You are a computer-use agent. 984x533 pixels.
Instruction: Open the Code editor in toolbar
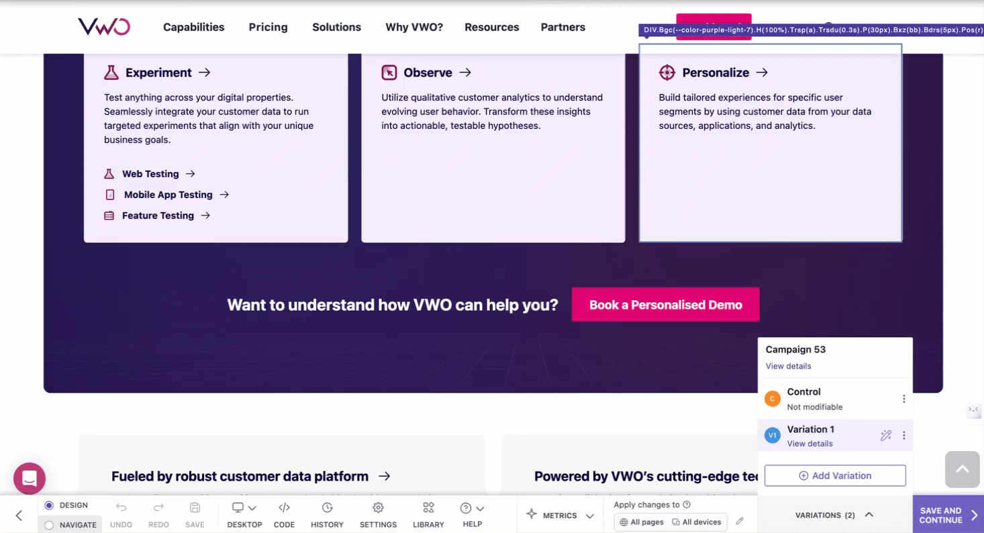[x=284, y=514]
